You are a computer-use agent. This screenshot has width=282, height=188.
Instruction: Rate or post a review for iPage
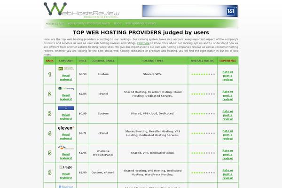227,174
